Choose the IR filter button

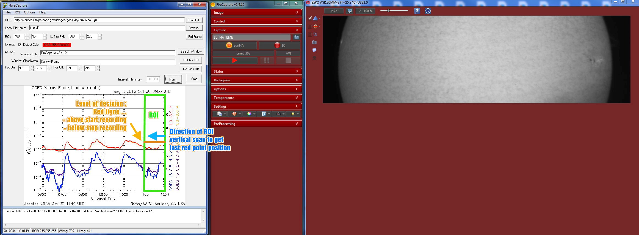(280, 45)
